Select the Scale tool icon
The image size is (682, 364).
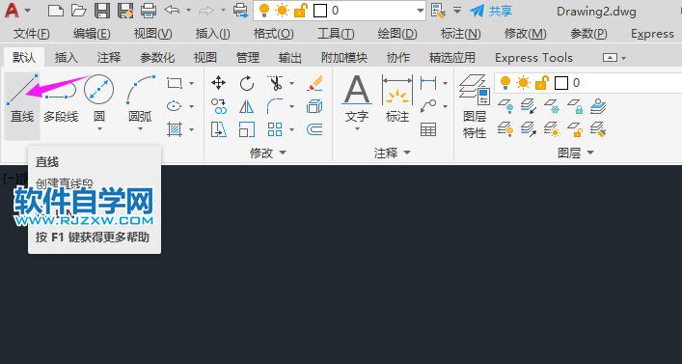tap(247, 129)
